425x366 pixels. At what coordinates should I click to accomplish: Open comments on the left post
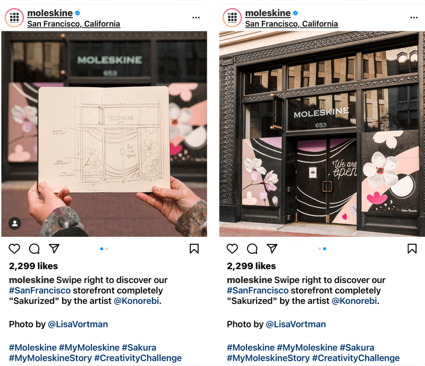[35, 249]
